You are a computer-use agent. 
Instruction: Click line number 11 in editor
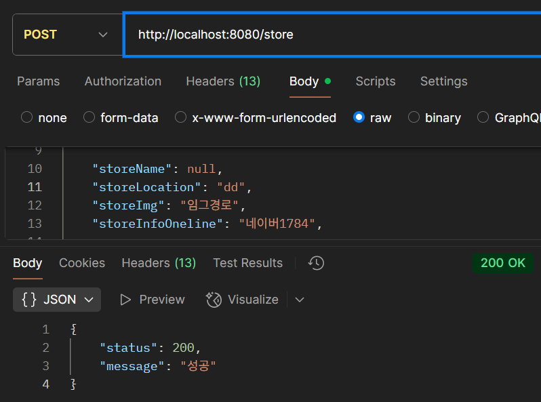coord(35,187)
